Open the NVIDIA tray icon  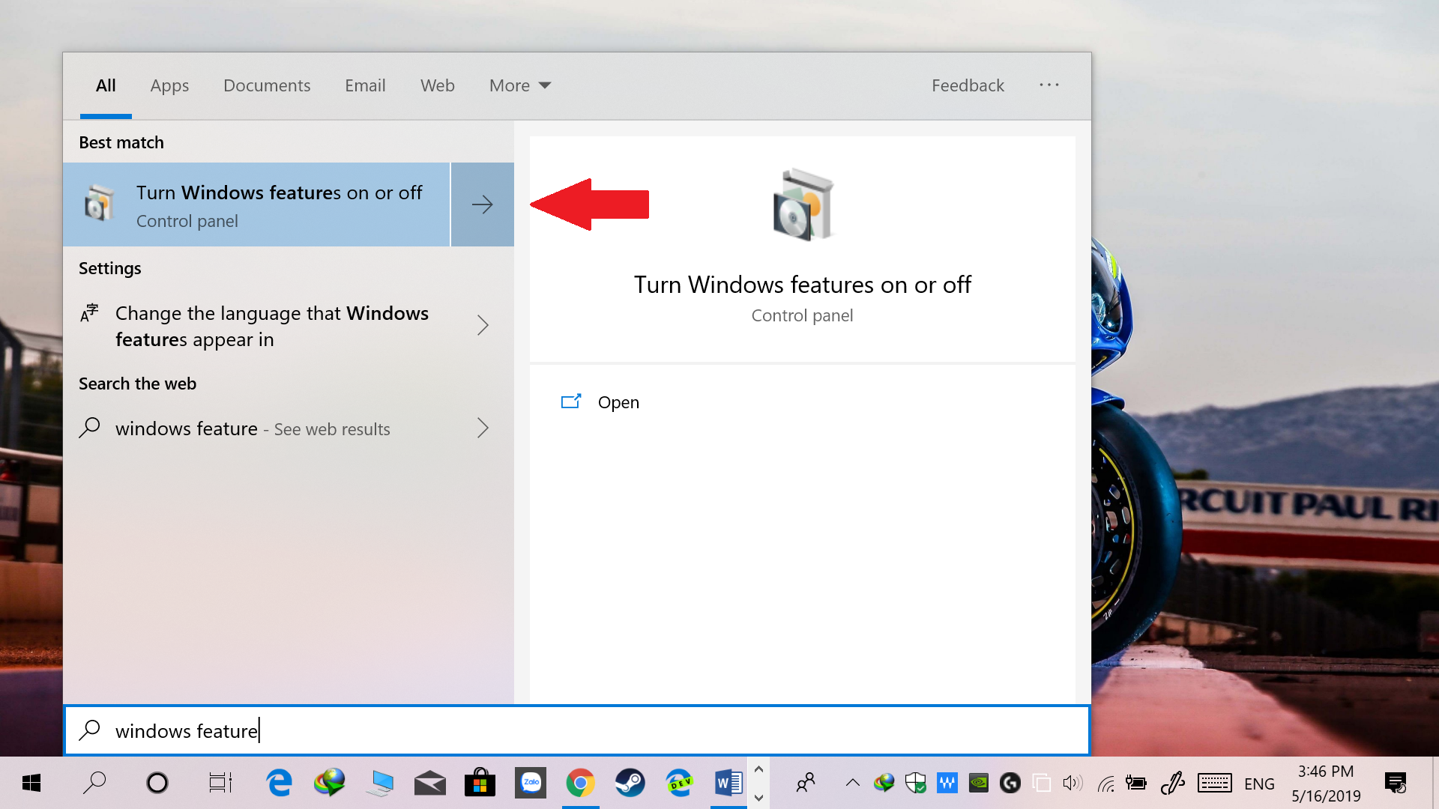pos(979,784)
